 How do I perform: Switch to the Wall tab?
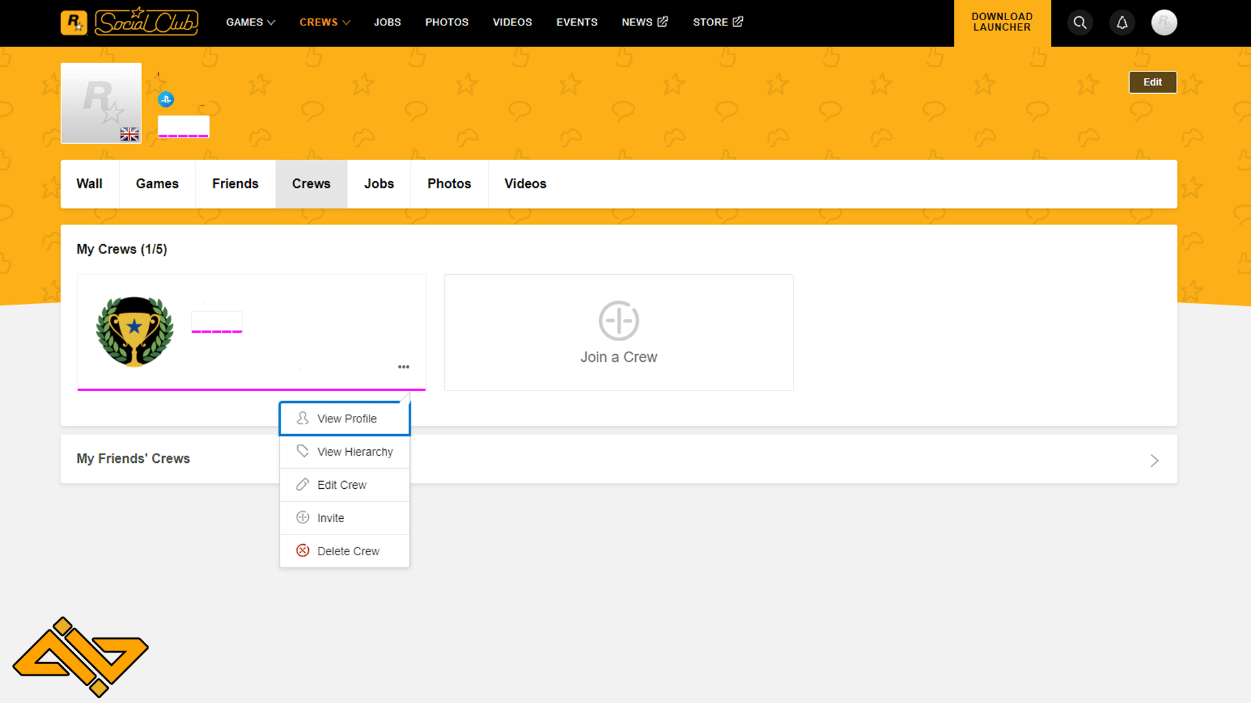coord(89,184)
